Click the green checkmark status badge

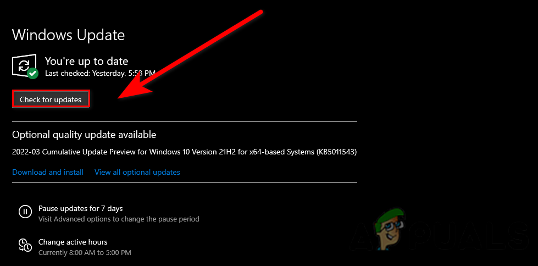[33, 73]
